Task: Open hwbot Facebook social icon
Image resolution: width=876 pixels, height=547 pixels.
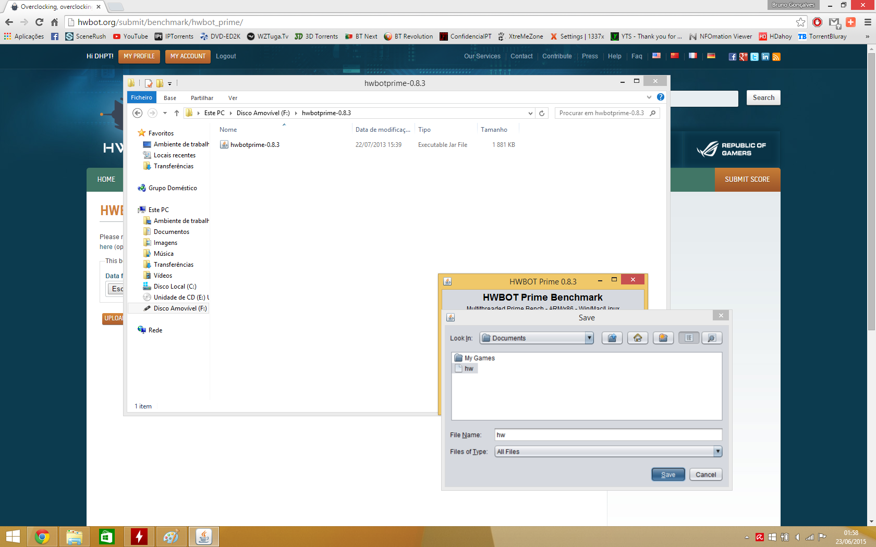Action: [733, 57]
